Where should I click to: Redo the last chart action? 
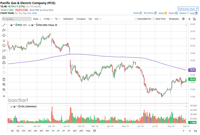tap(4, 73)
